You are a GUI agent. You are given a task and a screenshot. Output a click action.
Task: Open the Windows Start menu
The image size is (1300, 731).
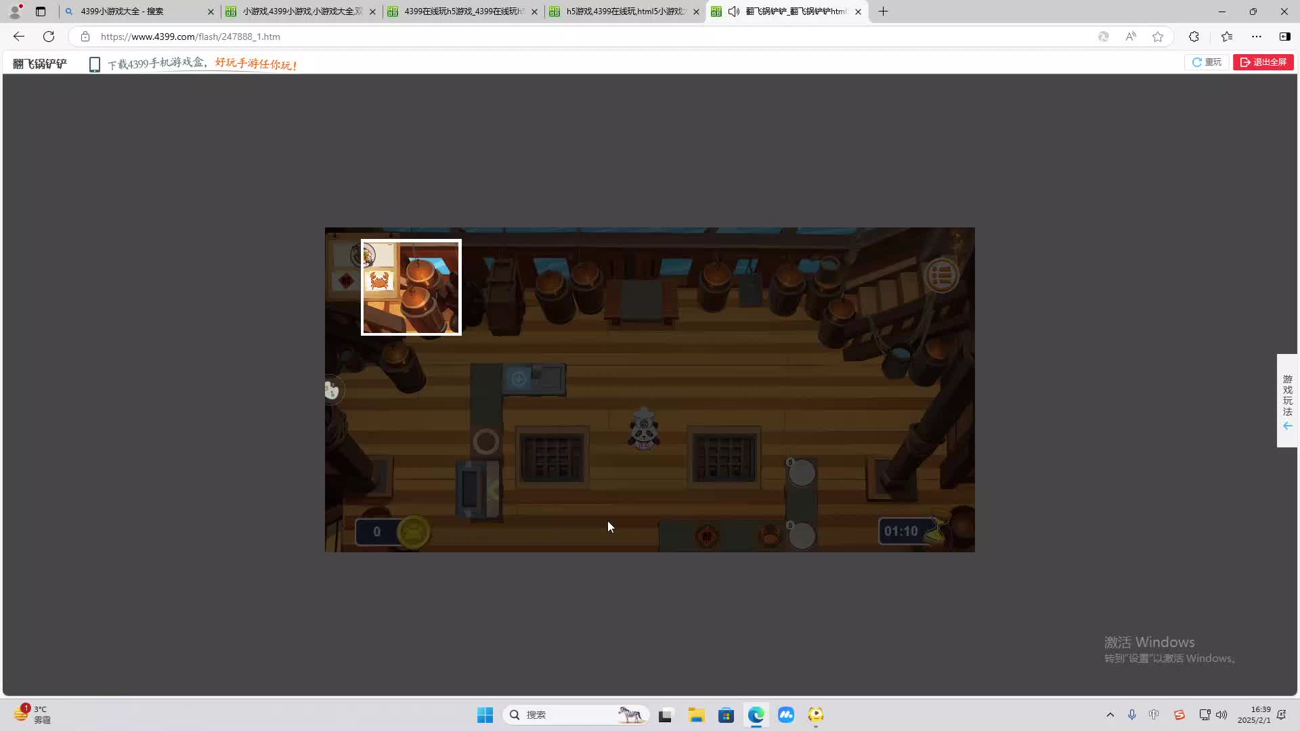click(485, 715)
